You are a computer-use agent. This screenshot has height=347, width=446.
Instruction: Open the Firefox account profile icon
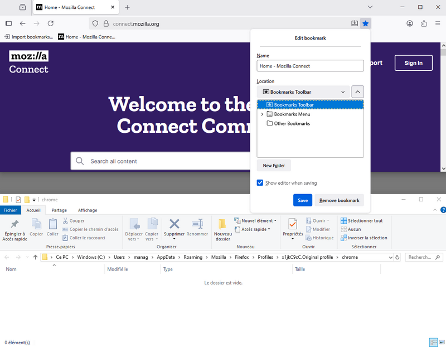(x=410, y=23)
